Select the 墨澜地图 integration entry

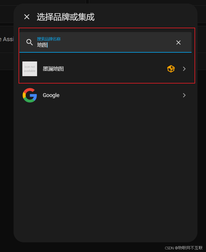(105, 69)
